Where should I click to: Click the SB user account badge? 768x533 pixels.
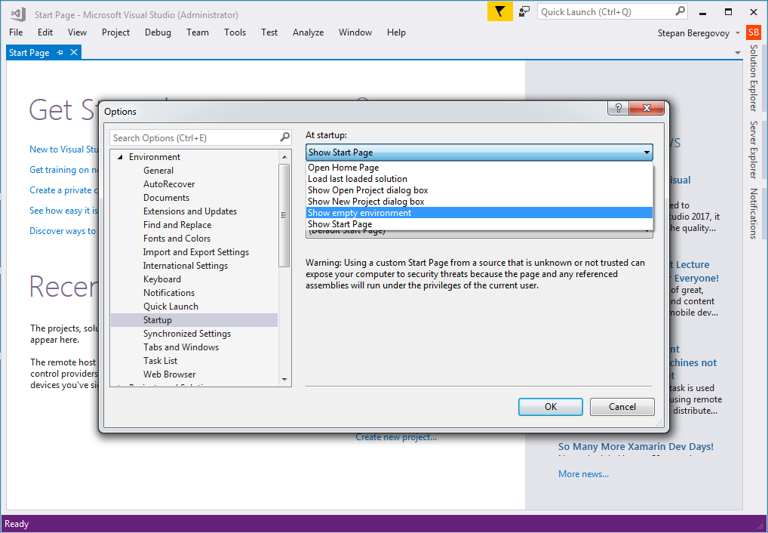click(x=753, y=32)
